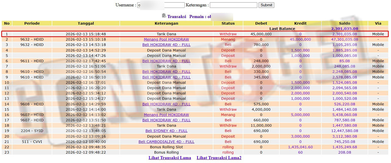Click the Bonus Rolling Slot entry

coord(166,147)
